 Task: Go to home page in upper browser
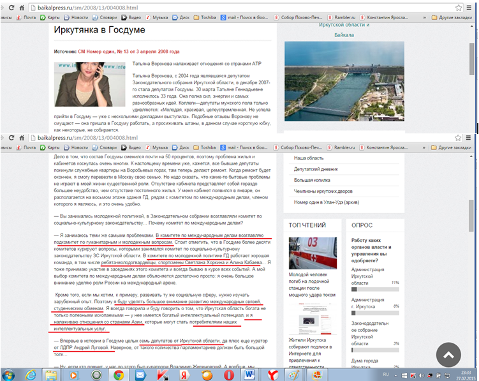[22, 8]
